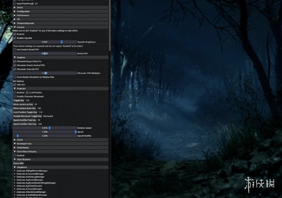The width and height of the screenshot is (282, 198).
Task: Uncheck Ultrawide: Override FOV
Action: click(14, 69)
